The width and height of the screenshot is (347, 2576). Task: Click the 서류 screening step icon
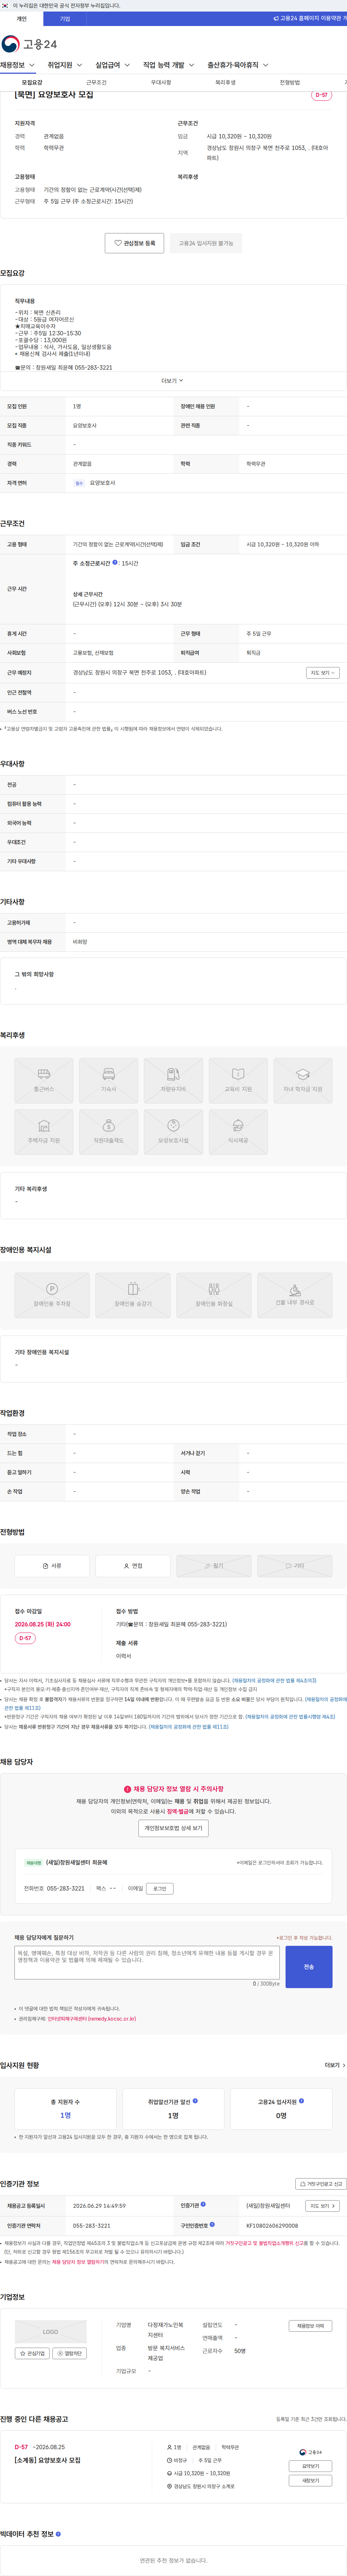[x=52, y=1566]
